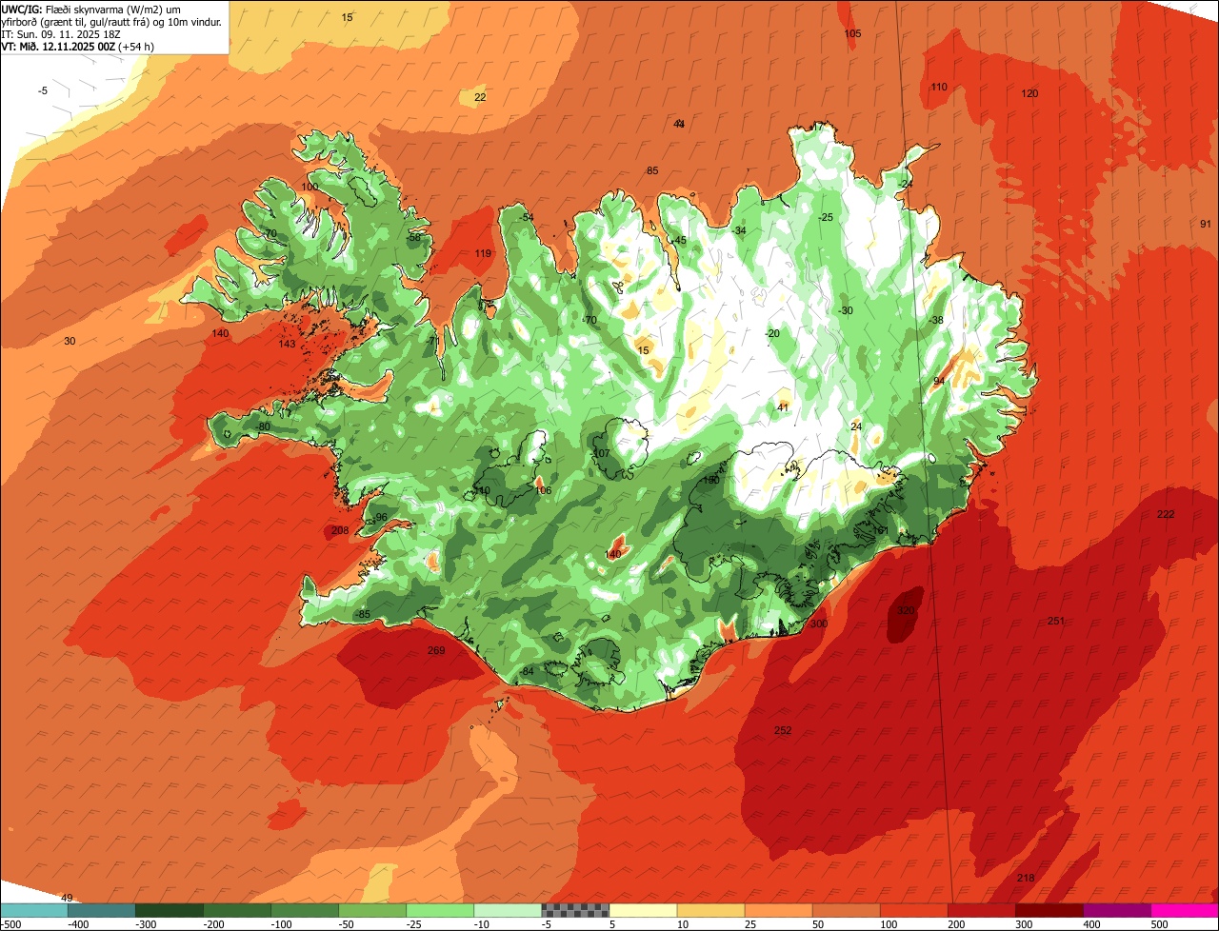Viewport: 1219px width, 931px height.
Task: Select the green swatch between -50 and -25
Action: point(373,910)
